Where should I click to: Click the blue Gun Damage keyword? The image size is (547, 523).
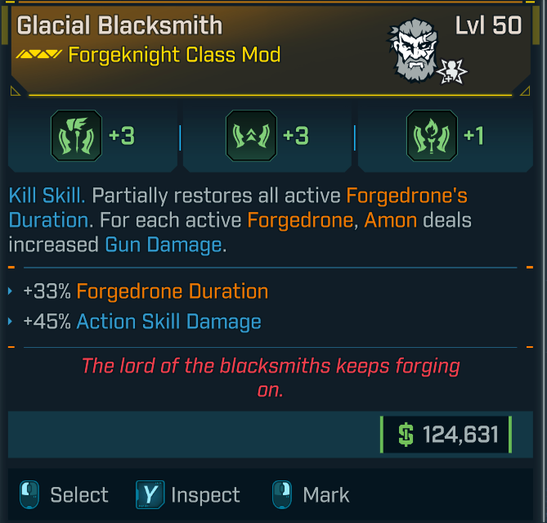pyautogui.click(x=163, y=244)
